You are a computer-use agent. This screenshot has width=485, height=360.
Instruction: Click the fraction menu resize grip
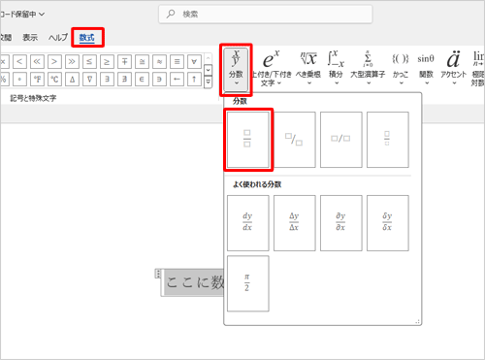[417, 321]
